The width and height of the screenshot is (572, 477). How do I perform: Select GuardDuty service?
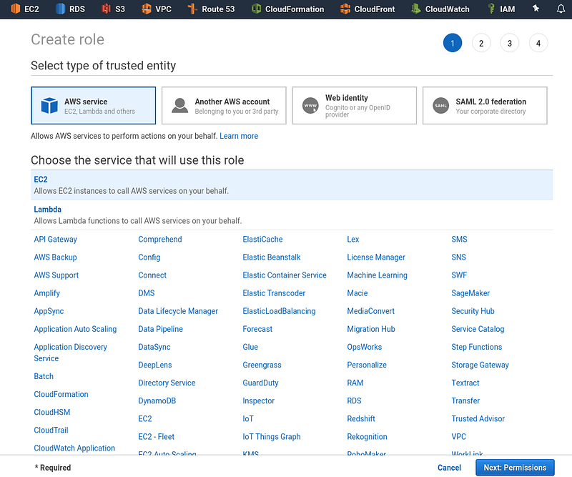(x=260, y=383)
